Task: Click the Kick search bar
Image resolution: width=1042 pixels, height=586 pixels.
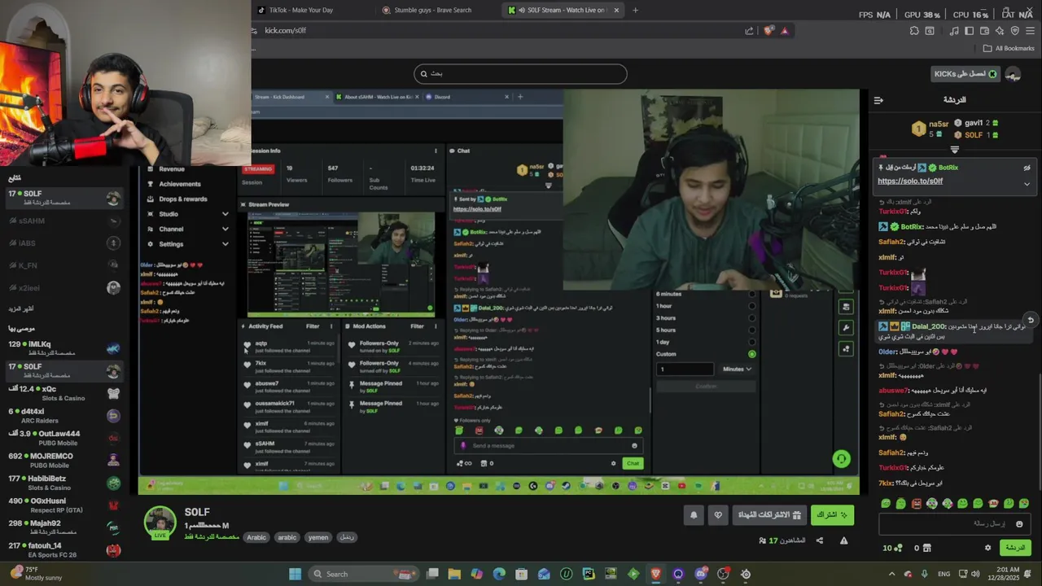Action: tap(520, 74)
